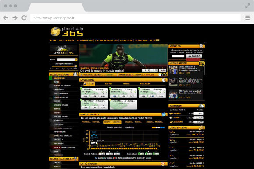Select banner slide number 3

coord(165,75)
